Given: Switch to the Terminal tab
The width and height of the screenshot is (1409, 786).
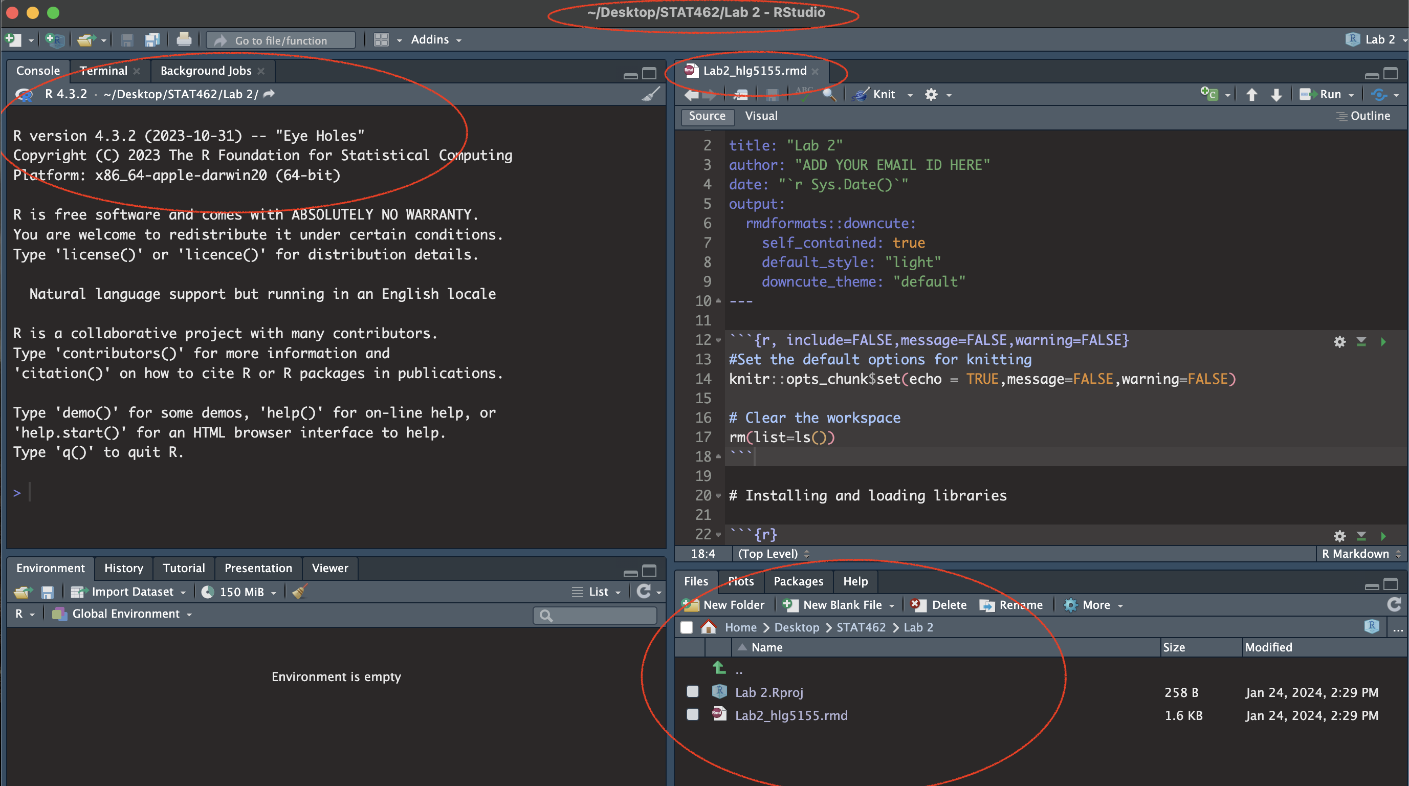Looking at the screenshot, I should click(103, 71).
